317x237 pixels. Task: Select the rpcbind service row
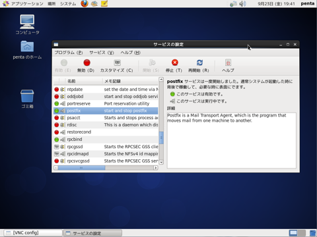click(x=106, y=140)
